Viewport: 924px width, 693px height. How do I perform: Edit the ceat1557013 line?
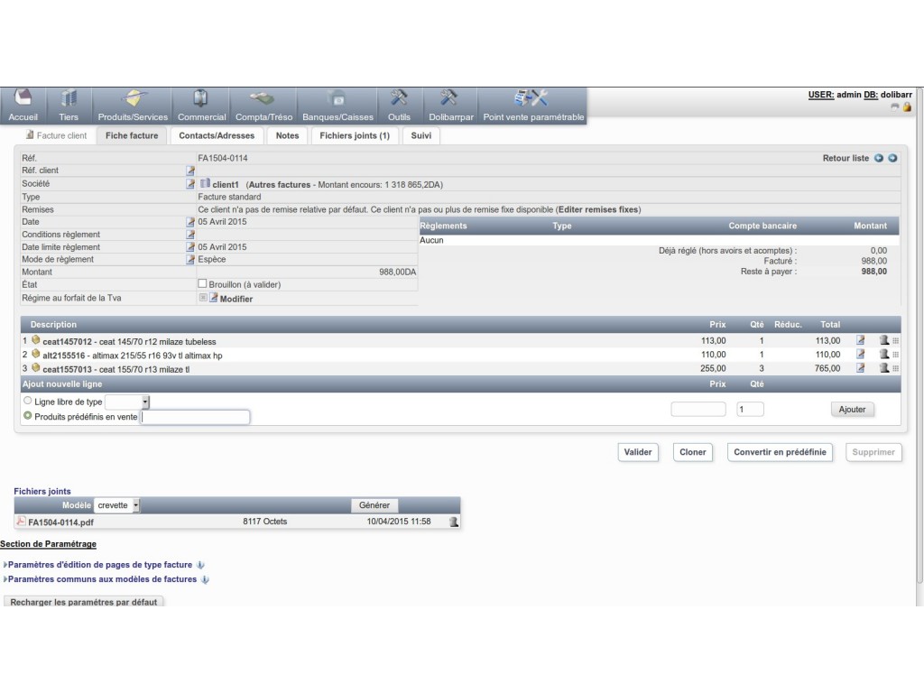(x=860, y=368)
